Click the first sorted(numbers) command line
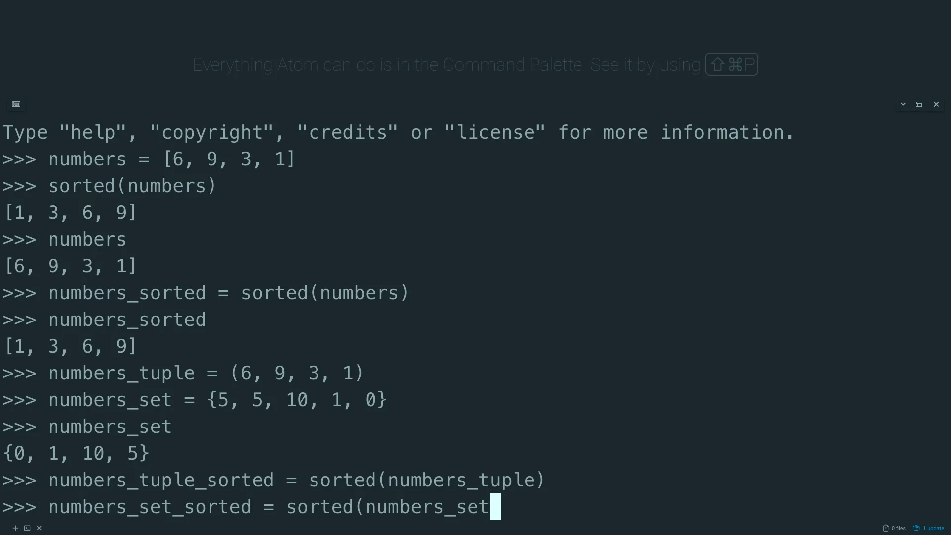The height and width of the screenshot is (535, 951). pos(109,186)
